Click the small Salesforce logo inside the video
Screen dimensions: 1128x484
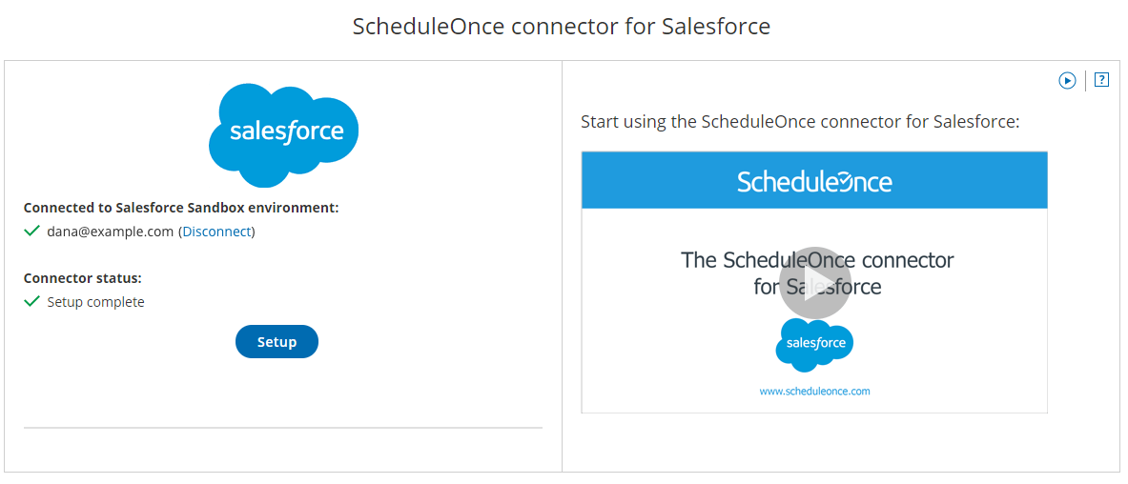[814, 344]
